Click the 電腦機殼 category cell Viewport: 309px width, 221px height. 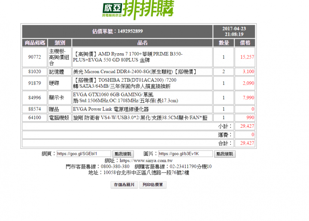point(60,117)
